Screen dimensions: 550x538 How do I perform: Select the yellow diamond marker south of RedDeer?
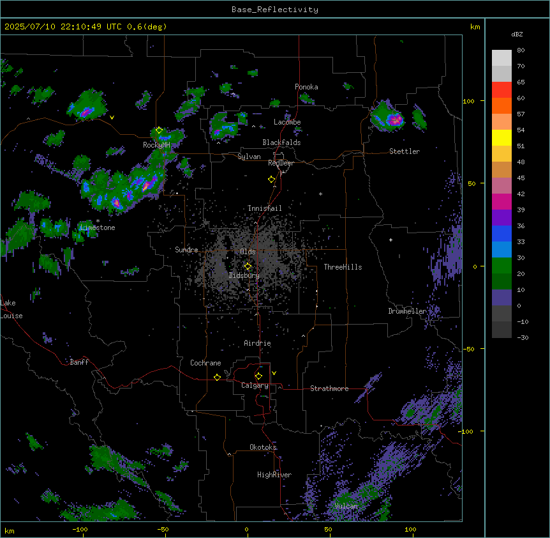click(x=272, y=180)
